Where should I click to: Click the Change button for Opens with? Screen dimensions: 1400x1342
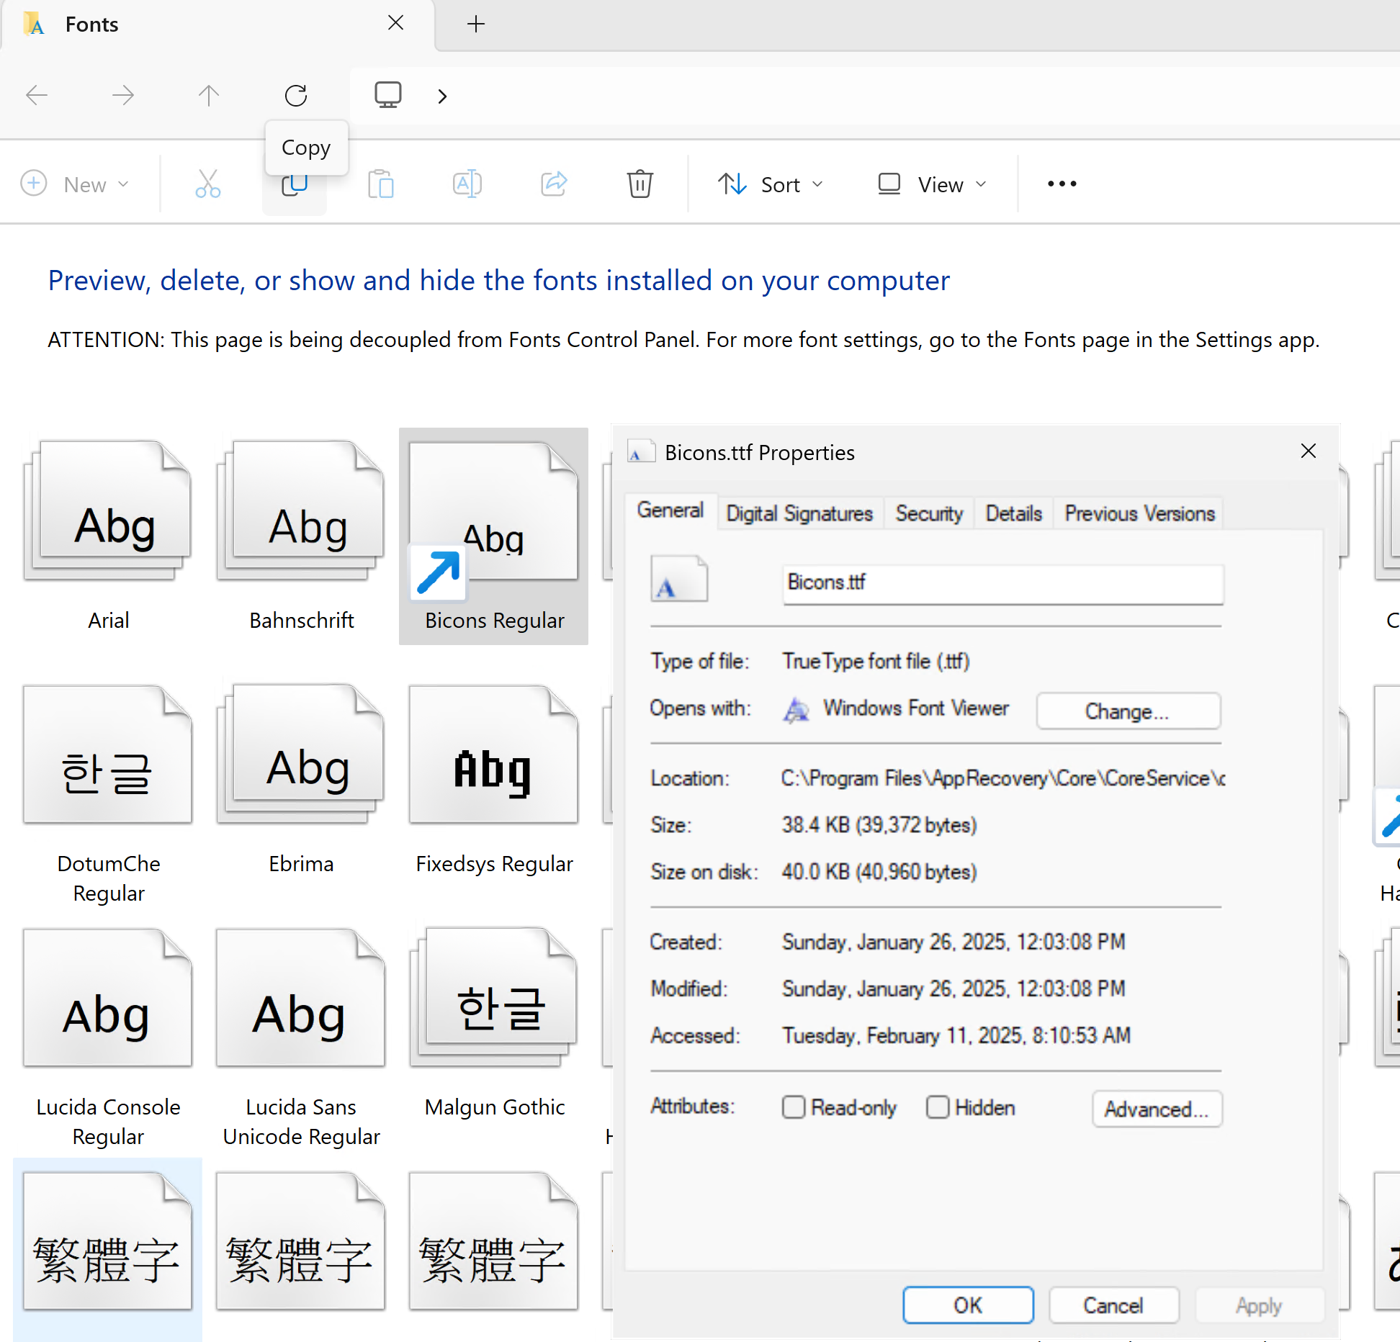click(x=1128, y=711)
